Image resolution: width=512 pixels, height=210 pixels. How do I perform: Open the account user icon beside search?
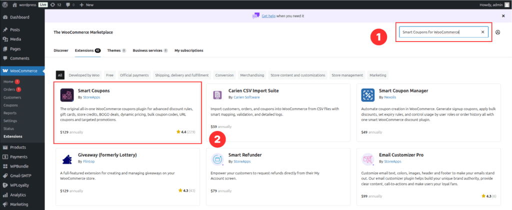click(x=498, y=32)
